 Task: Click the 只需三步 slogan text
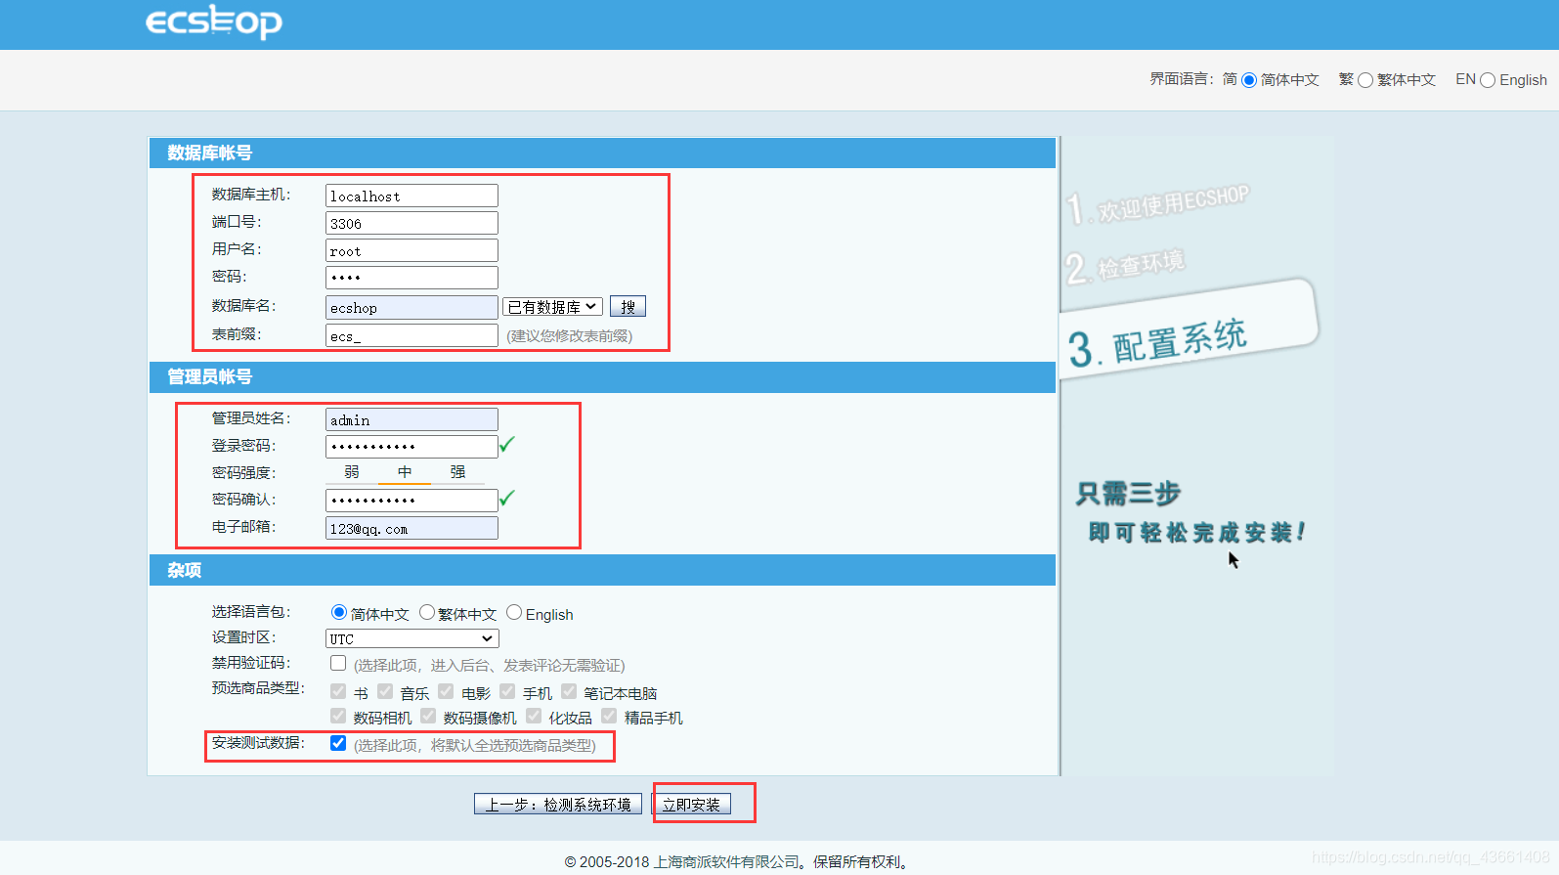(1128, 494)
